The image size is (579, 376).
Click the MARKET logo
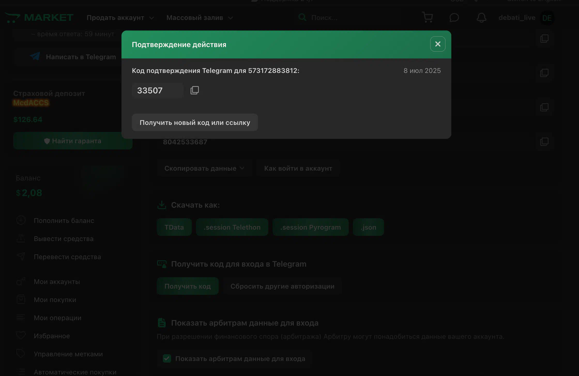tap(39, 18)
